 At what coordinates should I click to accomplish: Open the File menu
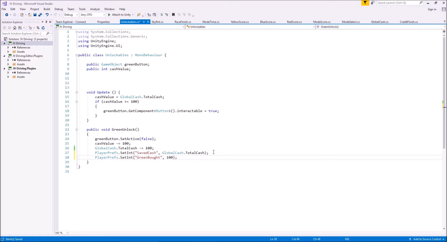tap(4, 9)
